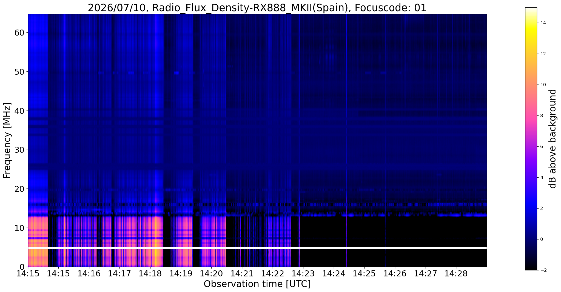Click the 'Frequency [MHz]' y-axis label
The height and width of the screenshot is (292, 561).
[x=7, y=140]
